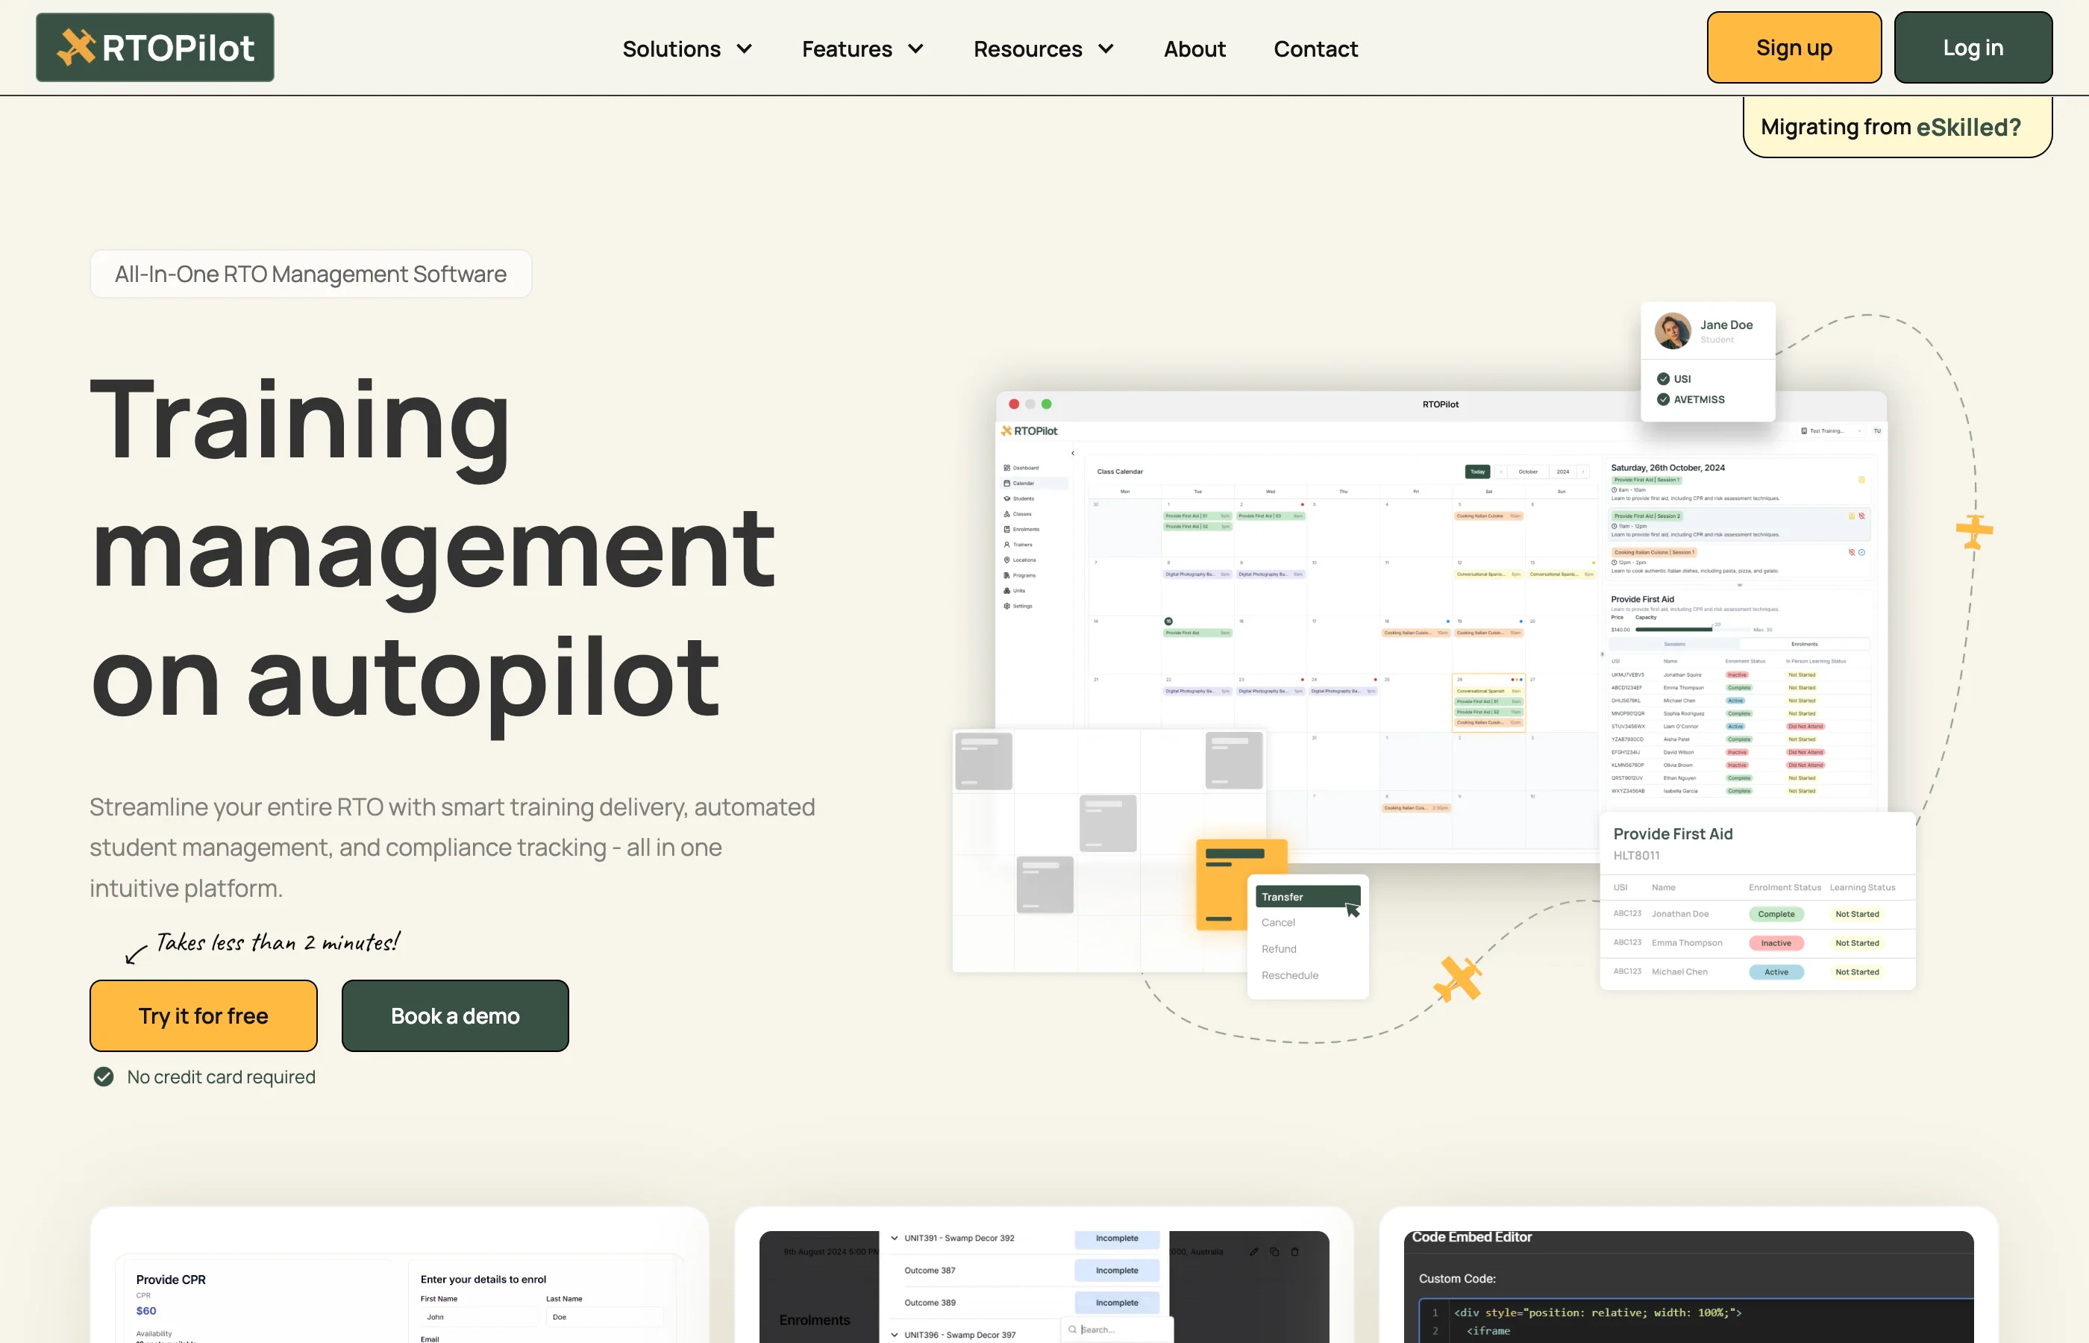Open the Classes section from the sidebar
Image resolution: width=2089 pixels, height=1343 pixels.
pos(1023,515)
